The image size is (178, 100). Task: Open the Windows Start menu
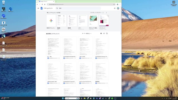tap(63, 98)
